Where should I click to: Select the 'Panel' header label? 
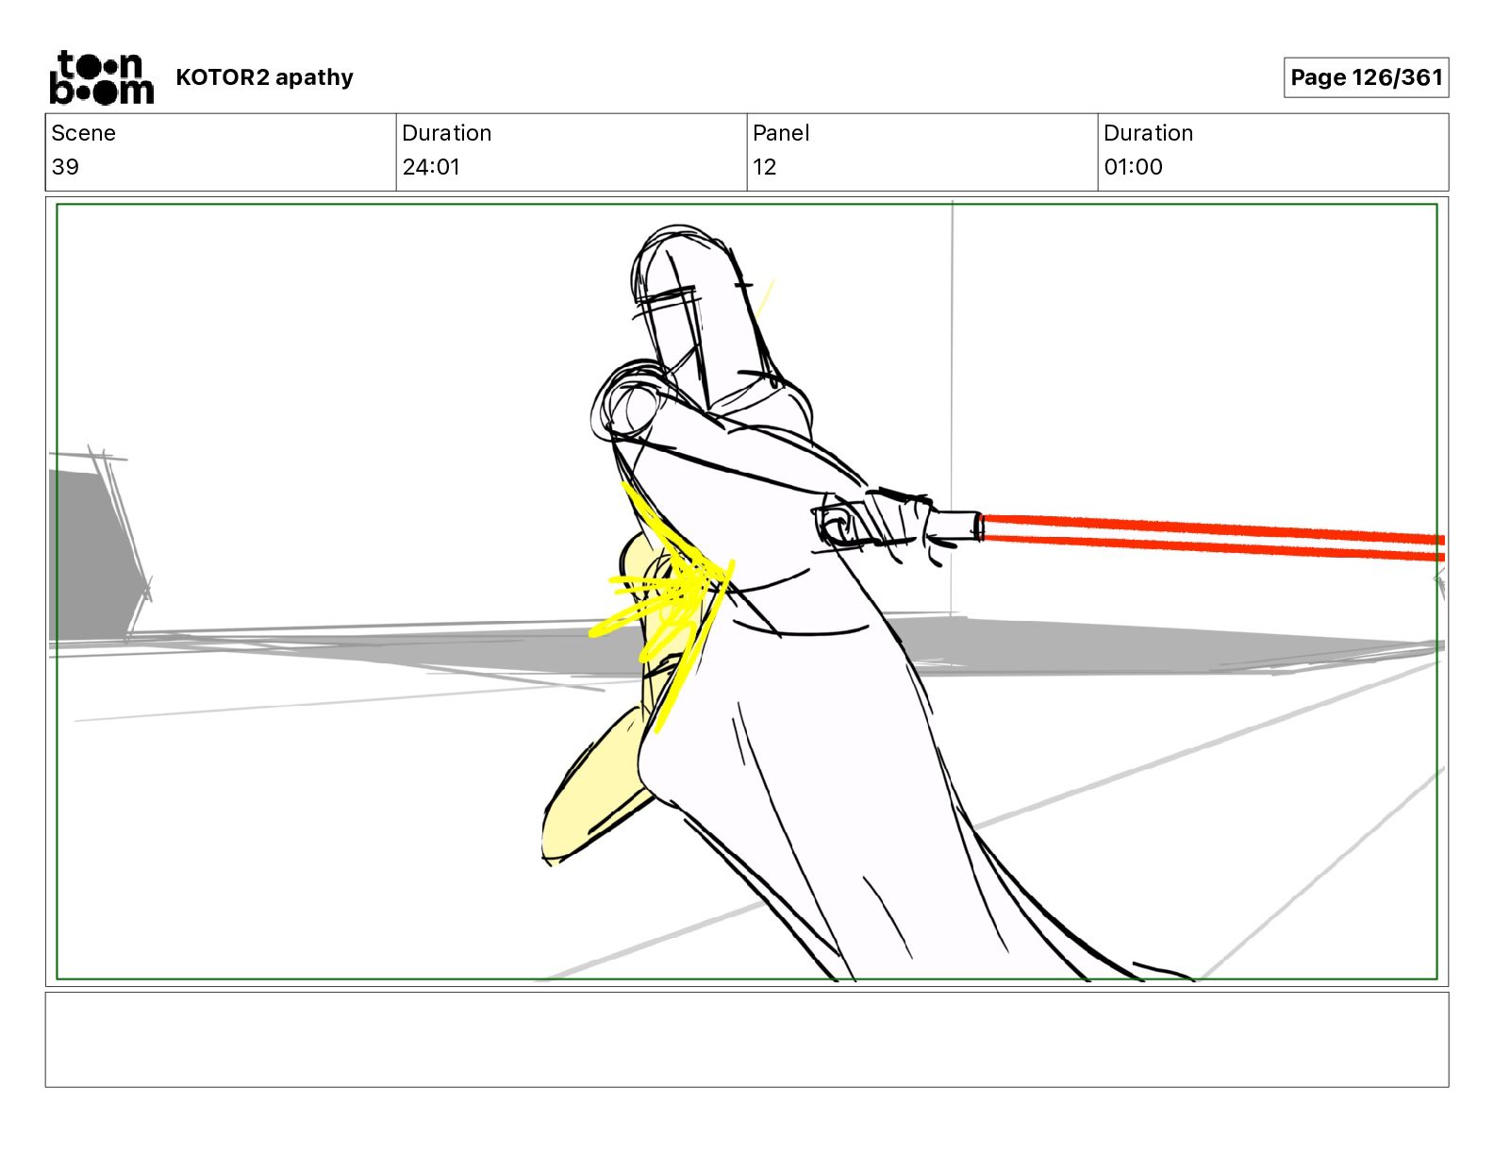[781, 133]
